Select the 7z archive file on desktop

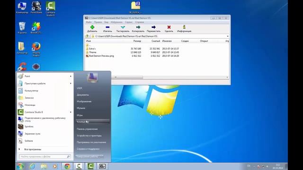(x=135, y=8)
